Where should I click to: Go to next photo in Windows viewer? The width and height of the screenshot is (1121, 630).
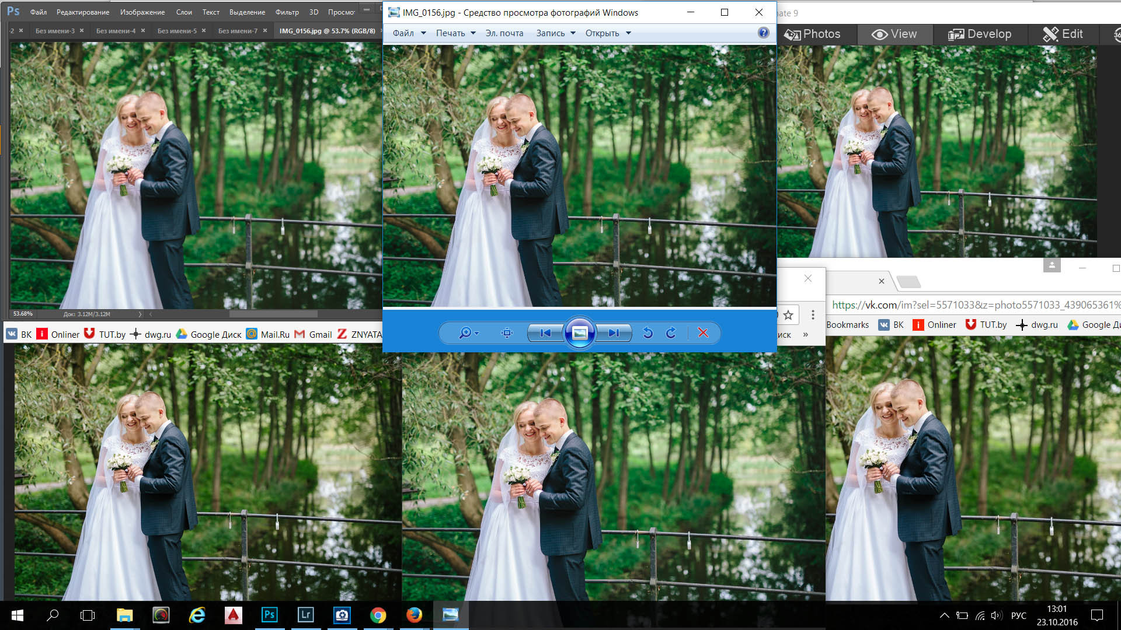[614, 333]
